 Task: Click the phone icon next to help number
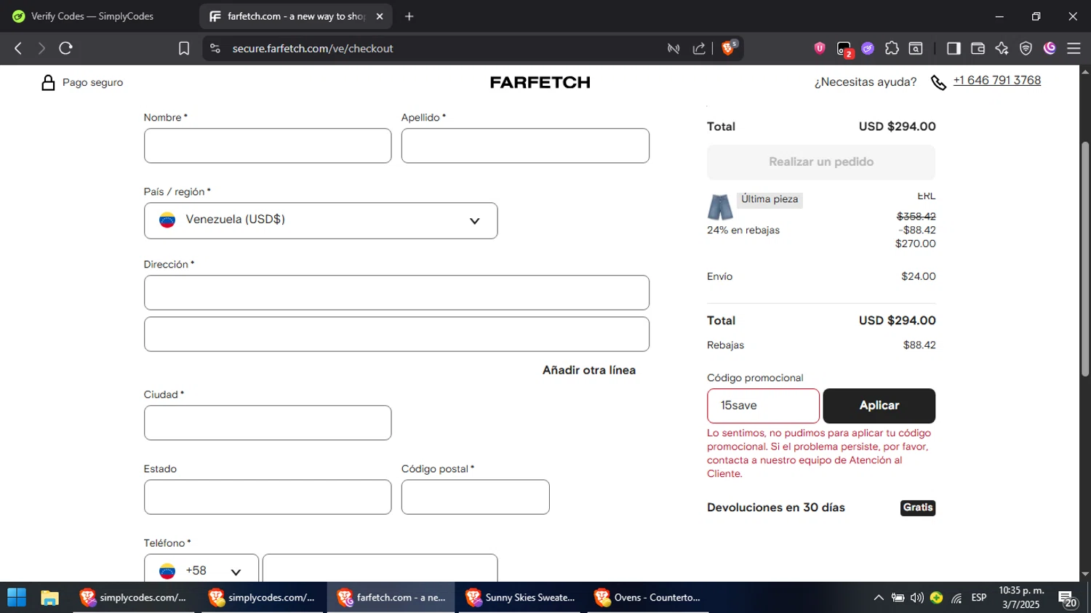point(938,83)
